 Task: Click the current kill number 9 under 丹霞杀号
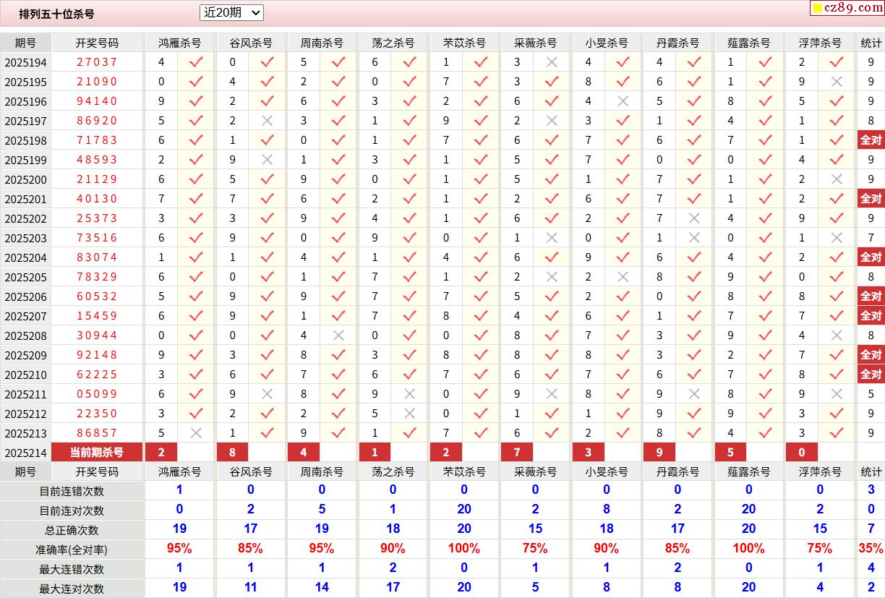pyautogui.click(x=659, y=453)
